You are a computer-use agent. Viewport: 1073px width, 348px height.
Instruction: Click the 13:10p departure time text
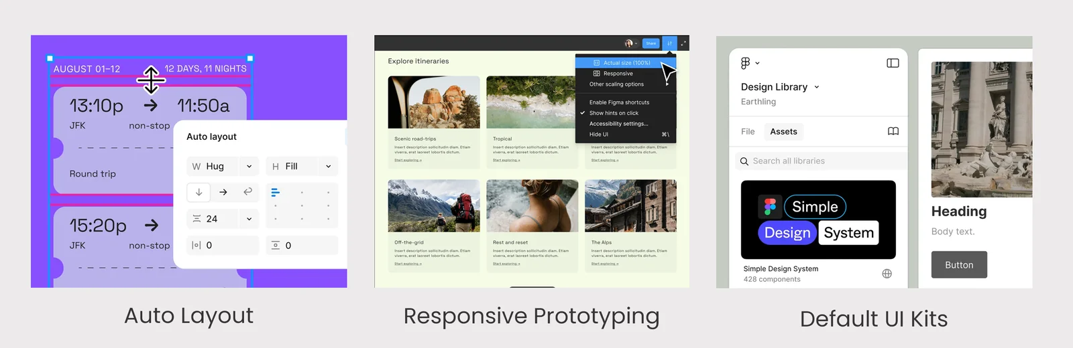pos(97,106)
